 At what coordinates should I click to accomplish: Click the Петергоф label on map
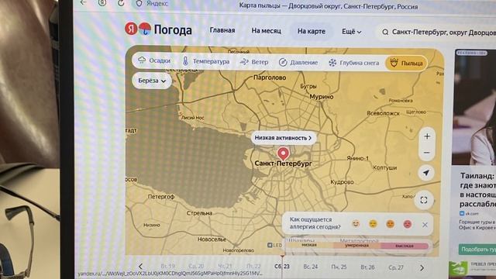[161, 196]
